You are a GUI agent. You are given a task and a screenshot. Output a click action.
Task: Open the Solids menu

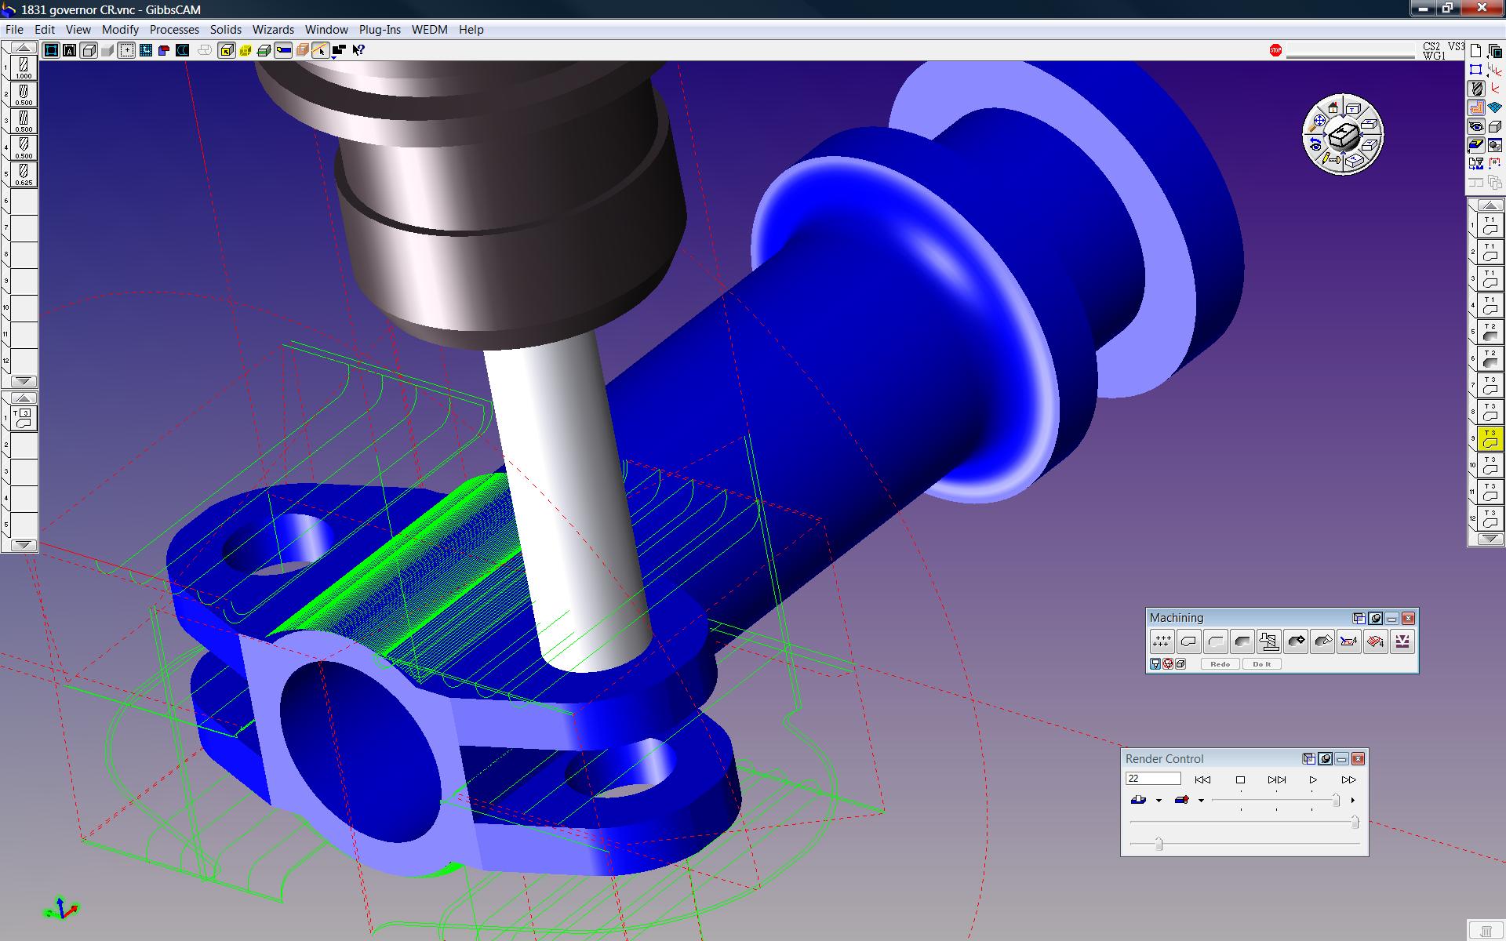point(225,30)
